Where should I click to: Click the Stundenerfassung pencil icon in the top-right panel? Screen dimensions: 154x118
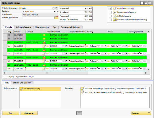click(x=115, y=9)
